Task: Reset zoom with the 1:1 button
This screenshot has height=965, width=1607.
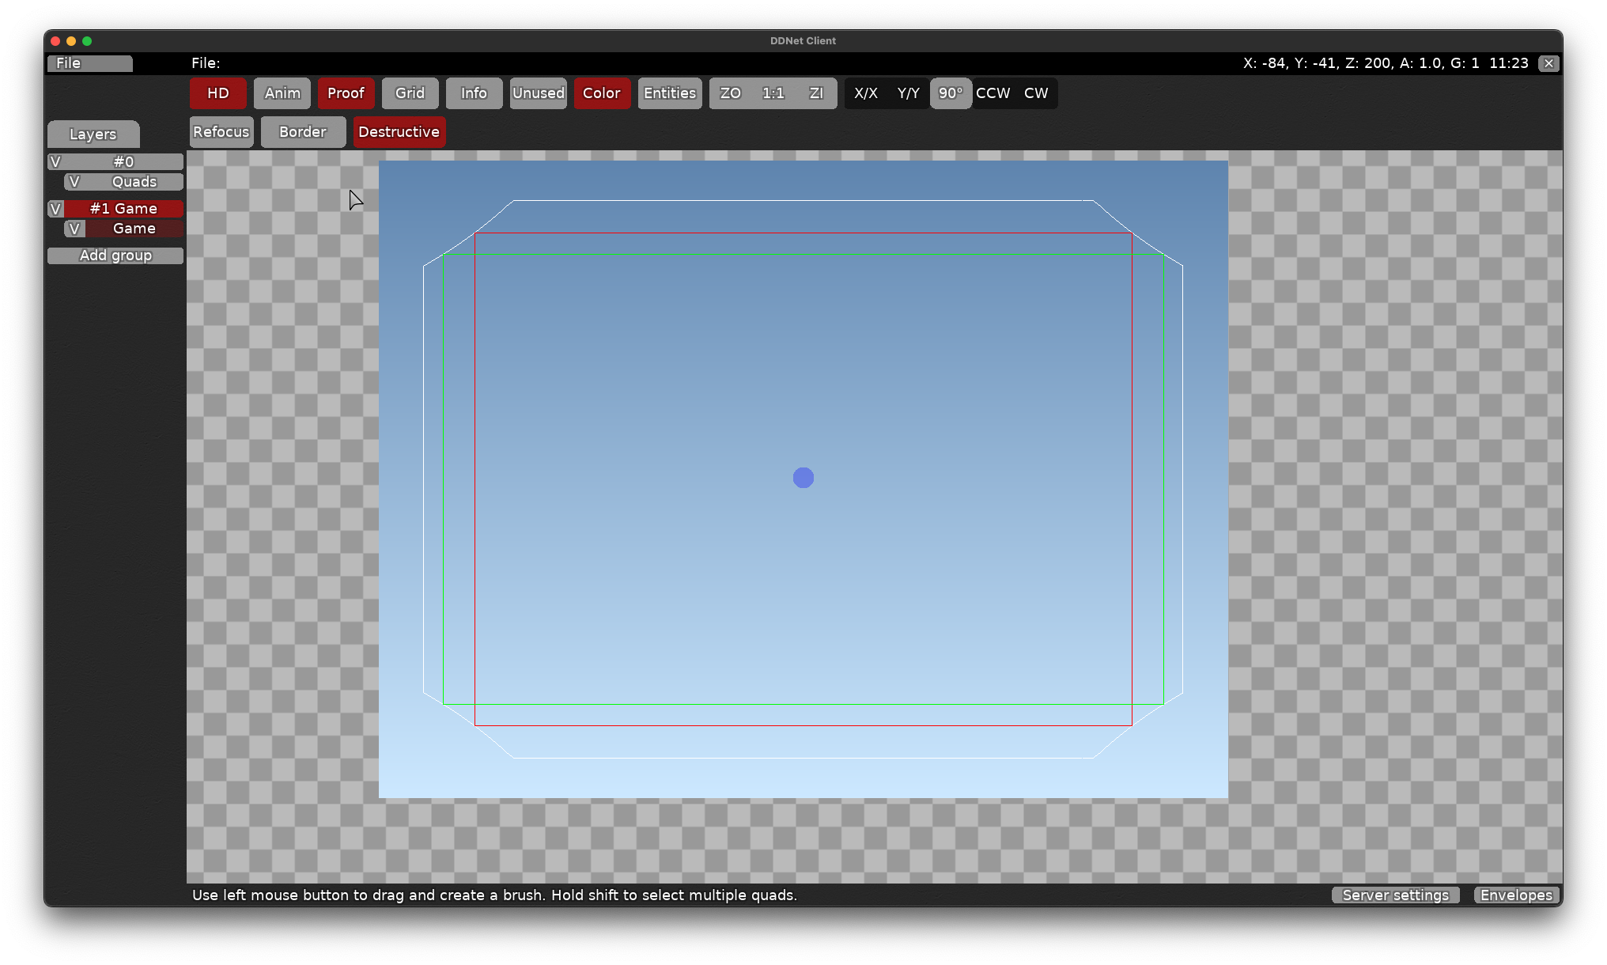Action: point(773,93)
